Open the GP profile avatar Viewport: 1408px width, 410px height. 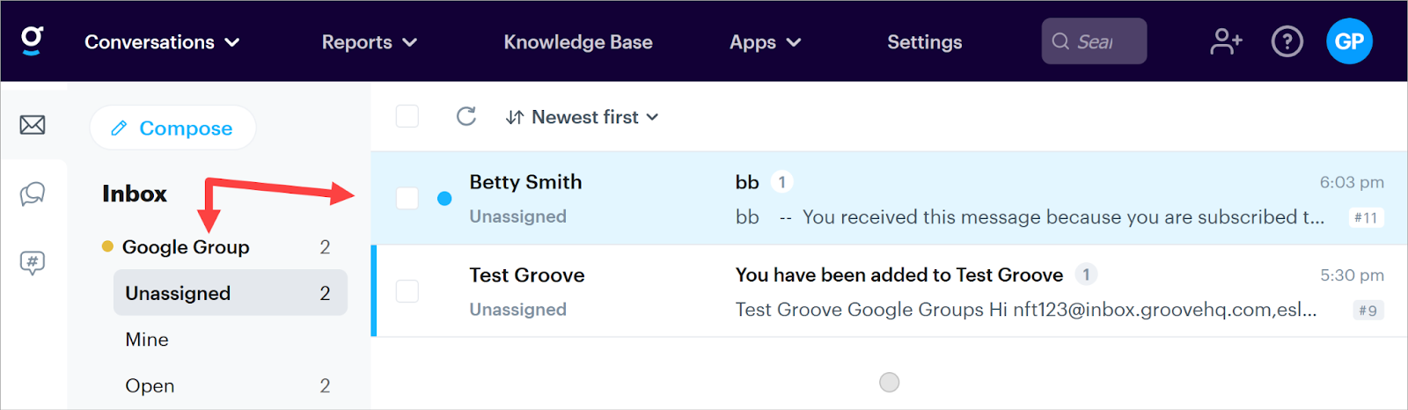pos(1349,41)
